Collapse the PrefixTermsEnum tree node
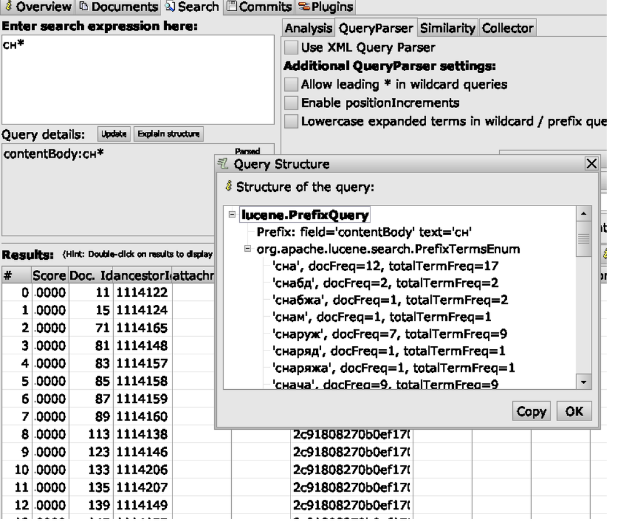This screenshot has height=521, width=624. (x=247, y=249)
